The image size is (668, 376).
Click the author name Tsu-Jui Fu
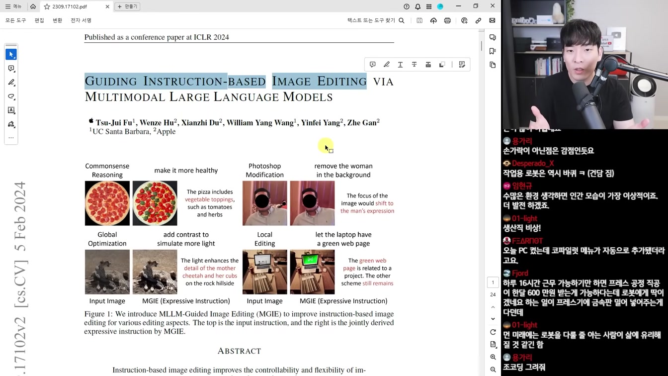click(114, 122)
